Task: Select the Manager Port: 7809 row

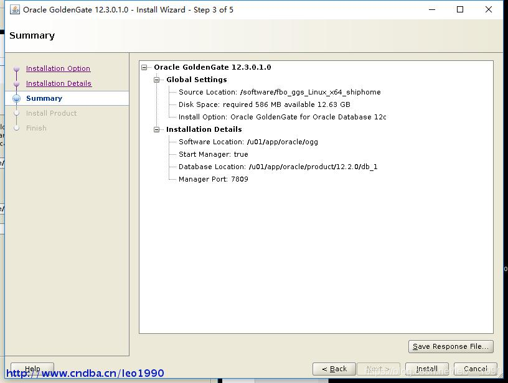Action: (213, 179)
